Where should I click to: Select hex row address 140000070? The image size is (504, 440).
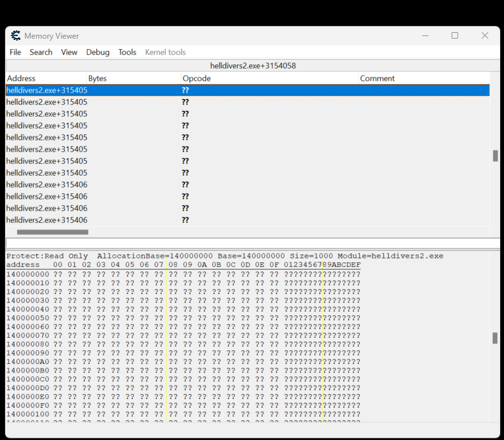pyautogui.click(x=28, y=336)
